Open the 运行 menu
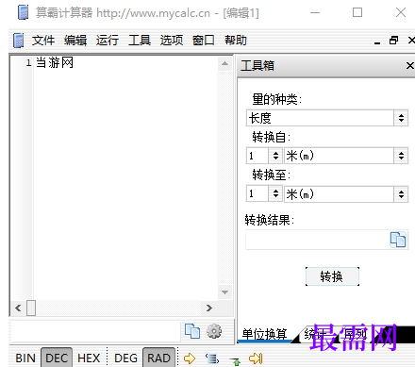415x367 pixels. (108, 41)
